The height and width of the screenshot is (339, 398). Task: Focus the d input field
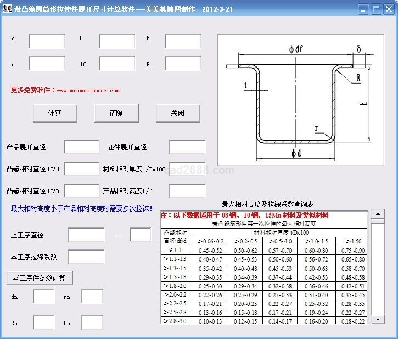tap(47, 42)
